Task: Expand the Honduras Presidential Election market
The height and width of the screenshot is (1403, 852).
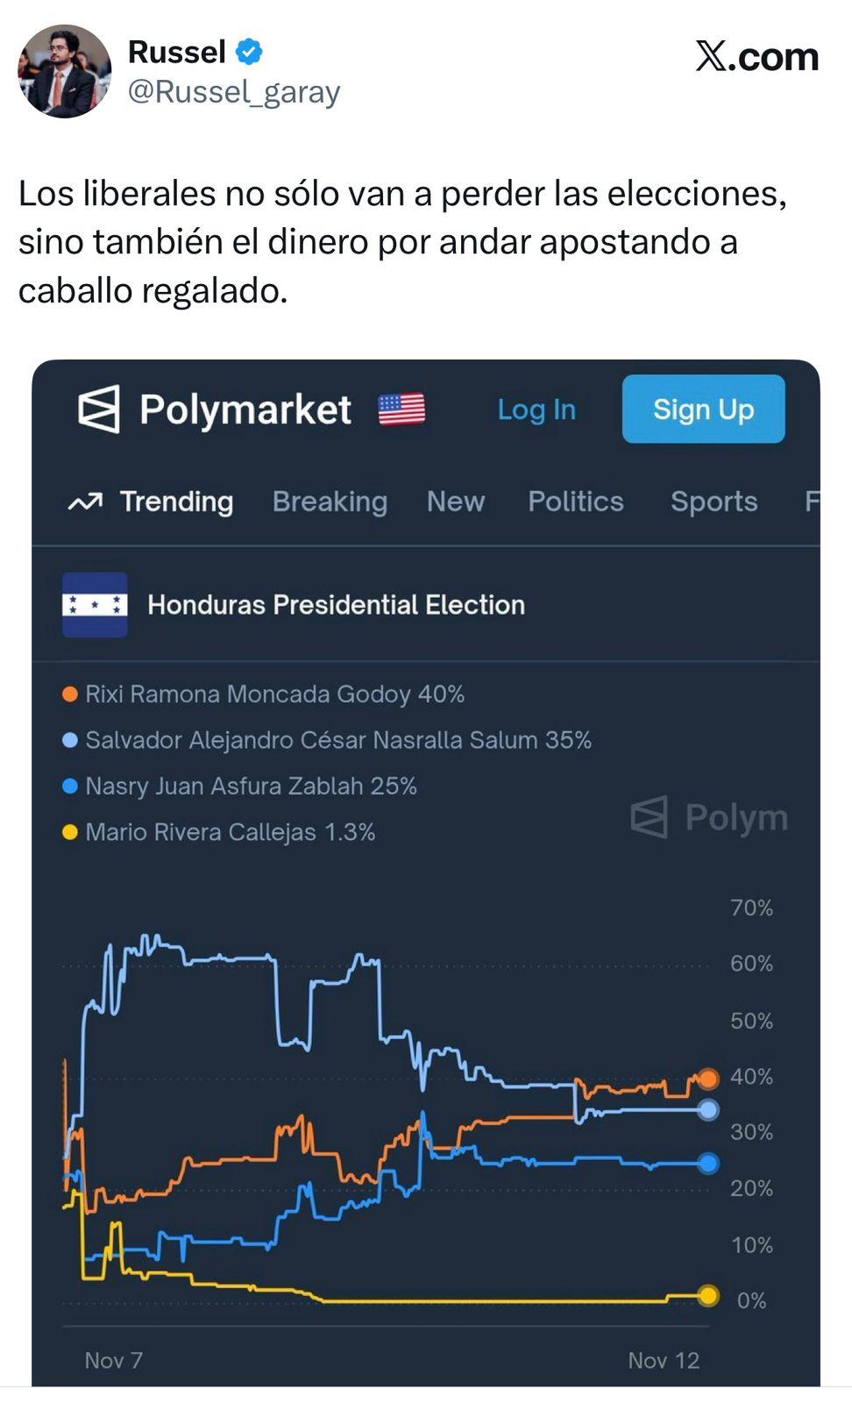Action: (x=335, y=604)
